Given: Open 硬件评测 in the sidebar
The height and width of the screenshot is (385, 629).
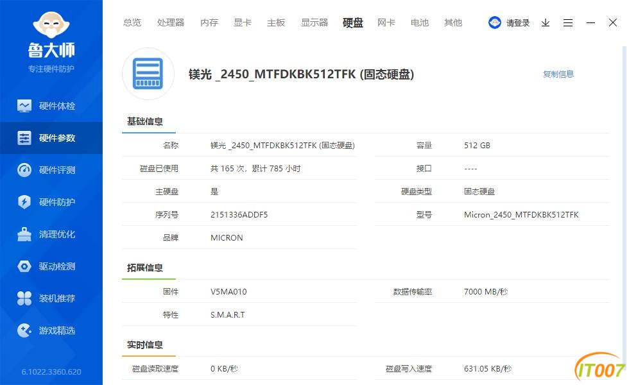Looking at the screenshot, I should point(51,170).
